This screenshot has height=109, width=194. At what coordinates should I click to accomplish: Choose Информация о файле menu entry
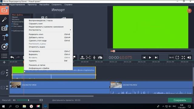(48, 68)
